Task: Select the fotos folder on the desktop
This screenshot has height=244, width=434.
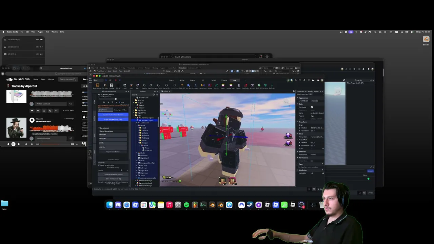Action: pos(4,204)
